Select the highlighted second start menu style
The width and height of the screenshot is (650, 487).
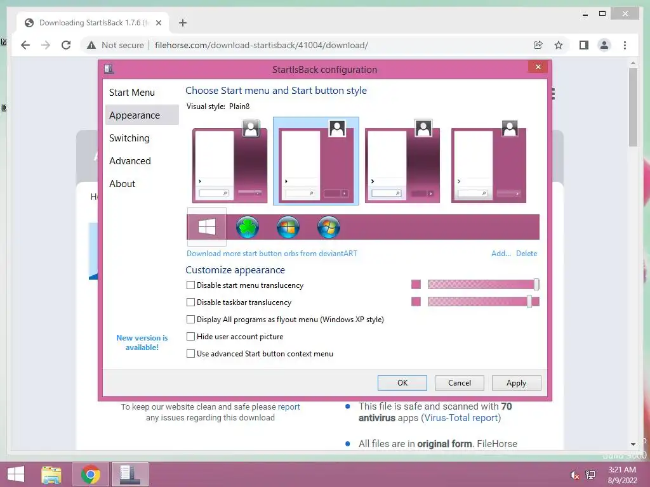coord(316,161)
